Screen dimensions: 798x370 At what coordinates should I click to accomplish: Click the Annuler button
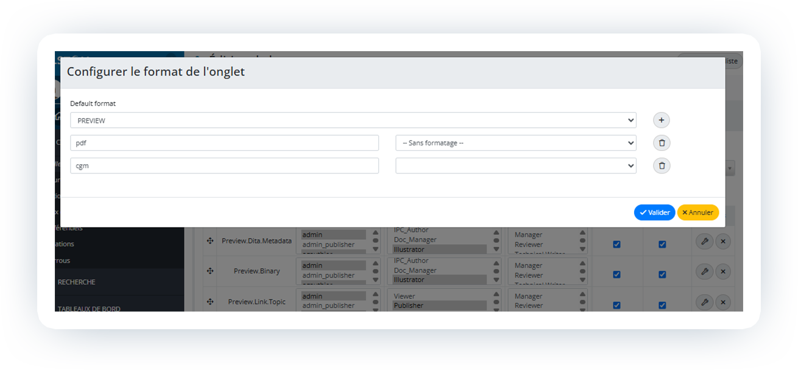tap(697, 212)
